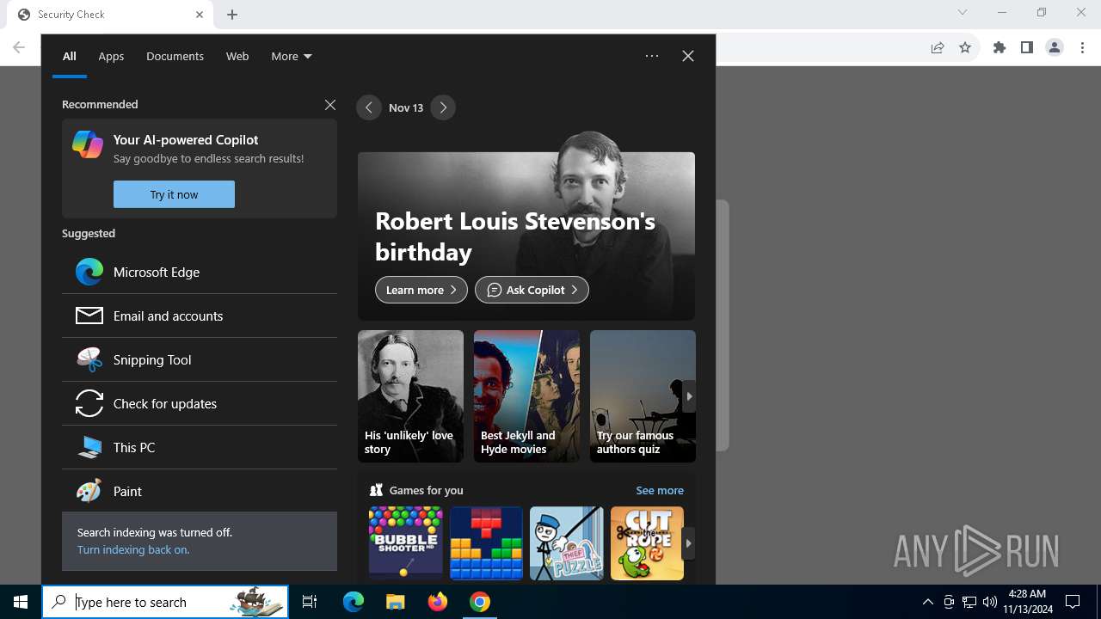Open Chrome tab search dropdown

point(963,13)
